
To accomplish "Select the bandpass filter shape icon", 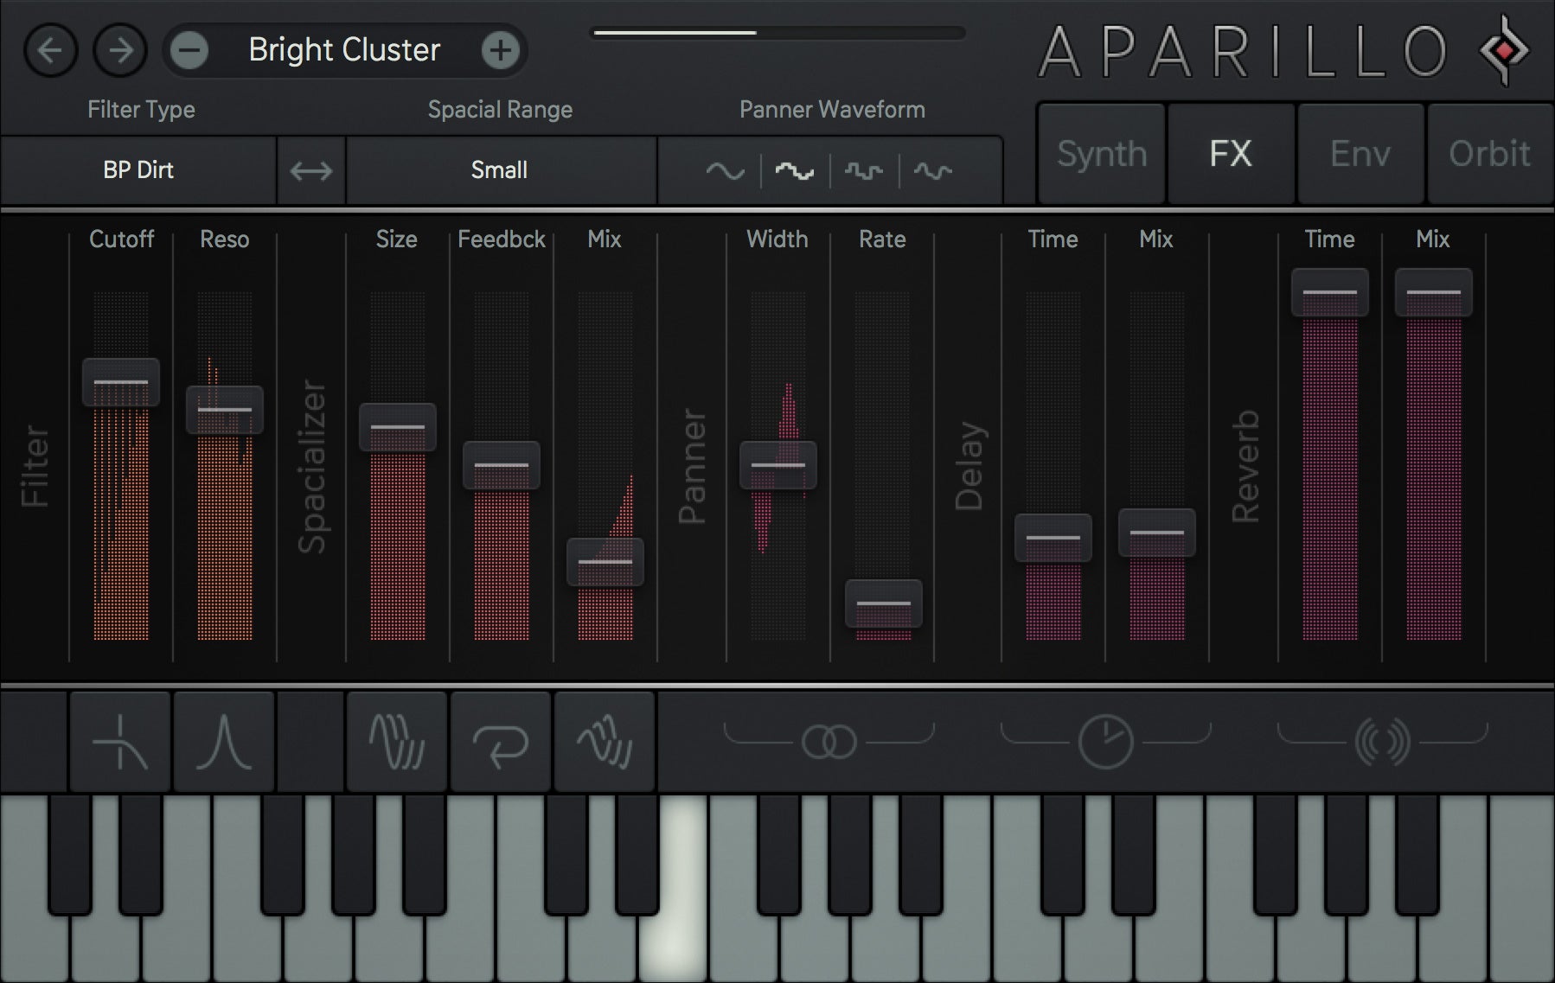I will (x=224, y=742).
